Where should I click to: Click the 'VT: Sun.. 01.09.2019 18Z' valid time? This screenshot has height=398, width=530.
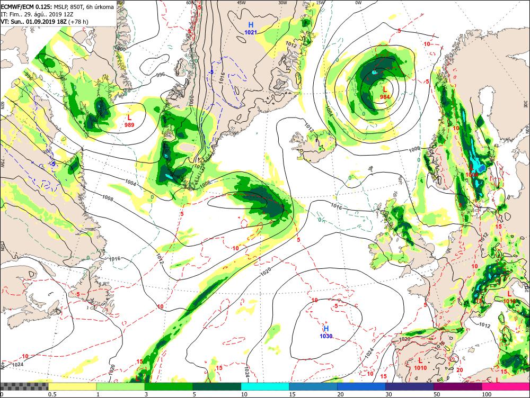pyautogui.click(x=33, y=22)
